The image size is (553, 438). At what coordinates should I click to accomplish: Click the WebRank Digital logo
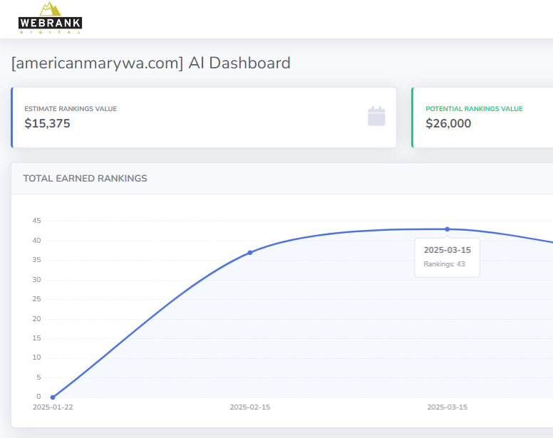pos(50,19)
